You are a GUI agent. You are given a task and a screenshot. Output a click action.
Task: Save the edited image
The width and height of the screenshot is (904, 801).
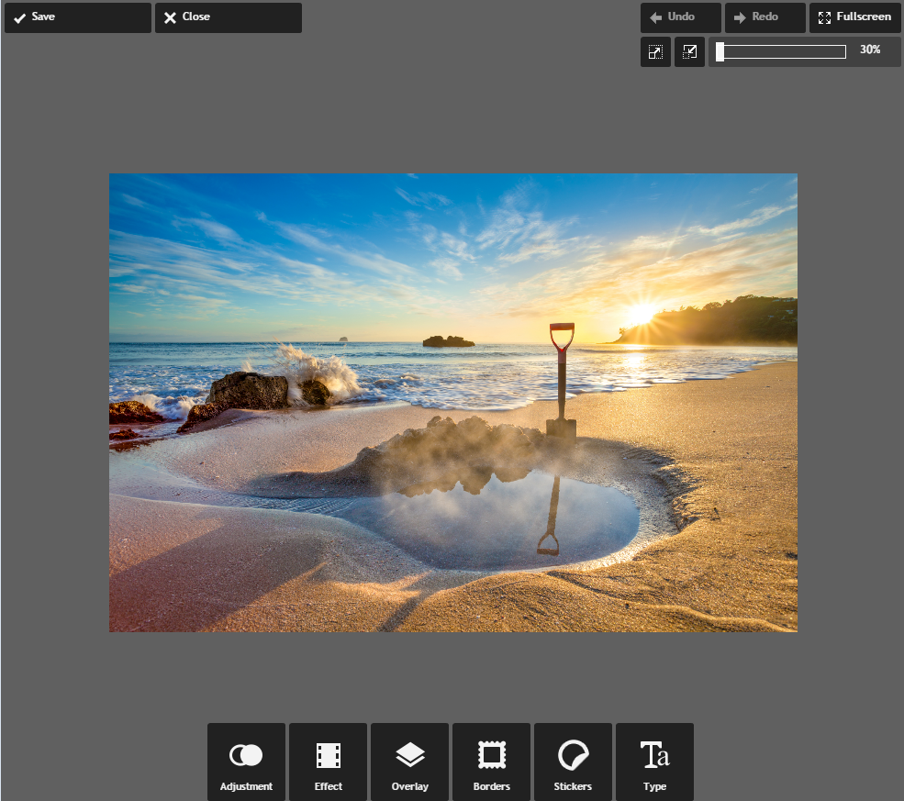(78, 17)
